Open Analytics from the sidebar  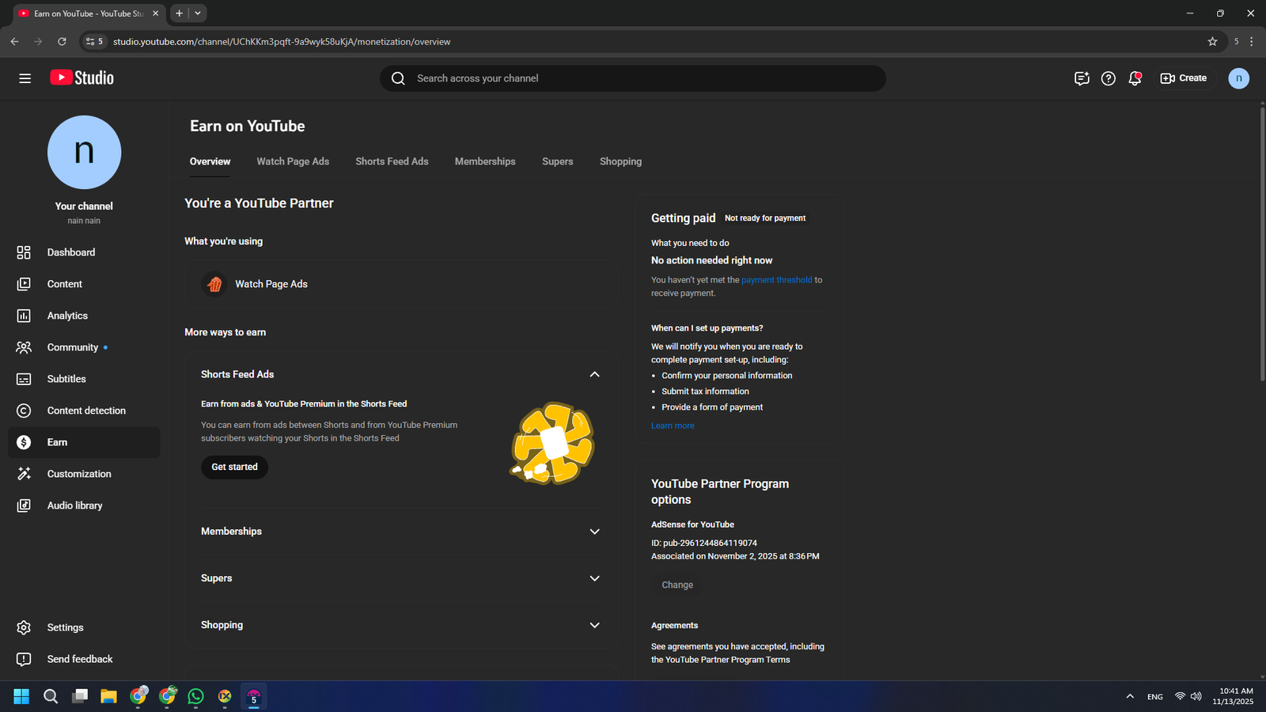67,316
